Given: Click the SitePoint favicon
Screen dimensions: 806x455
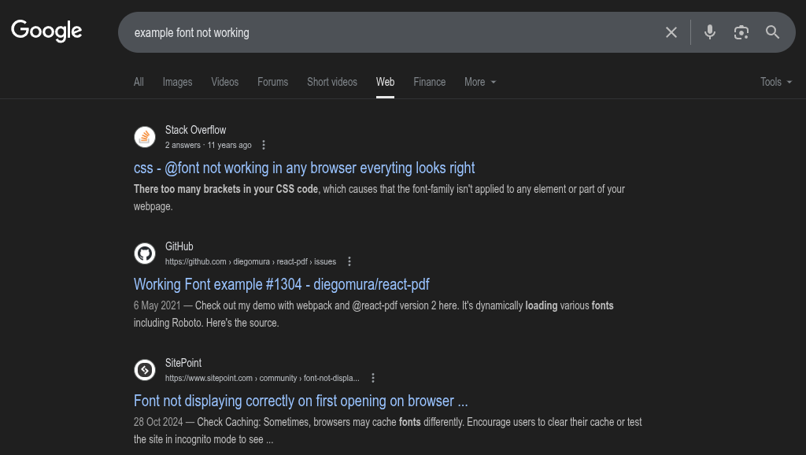Looking at the screenshot, I should [145, 370].
